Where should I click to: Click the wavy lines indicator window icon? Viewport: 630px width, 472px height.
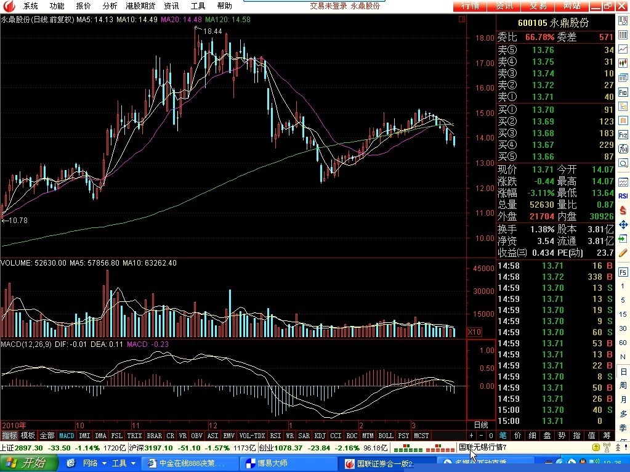pos(623,182)
